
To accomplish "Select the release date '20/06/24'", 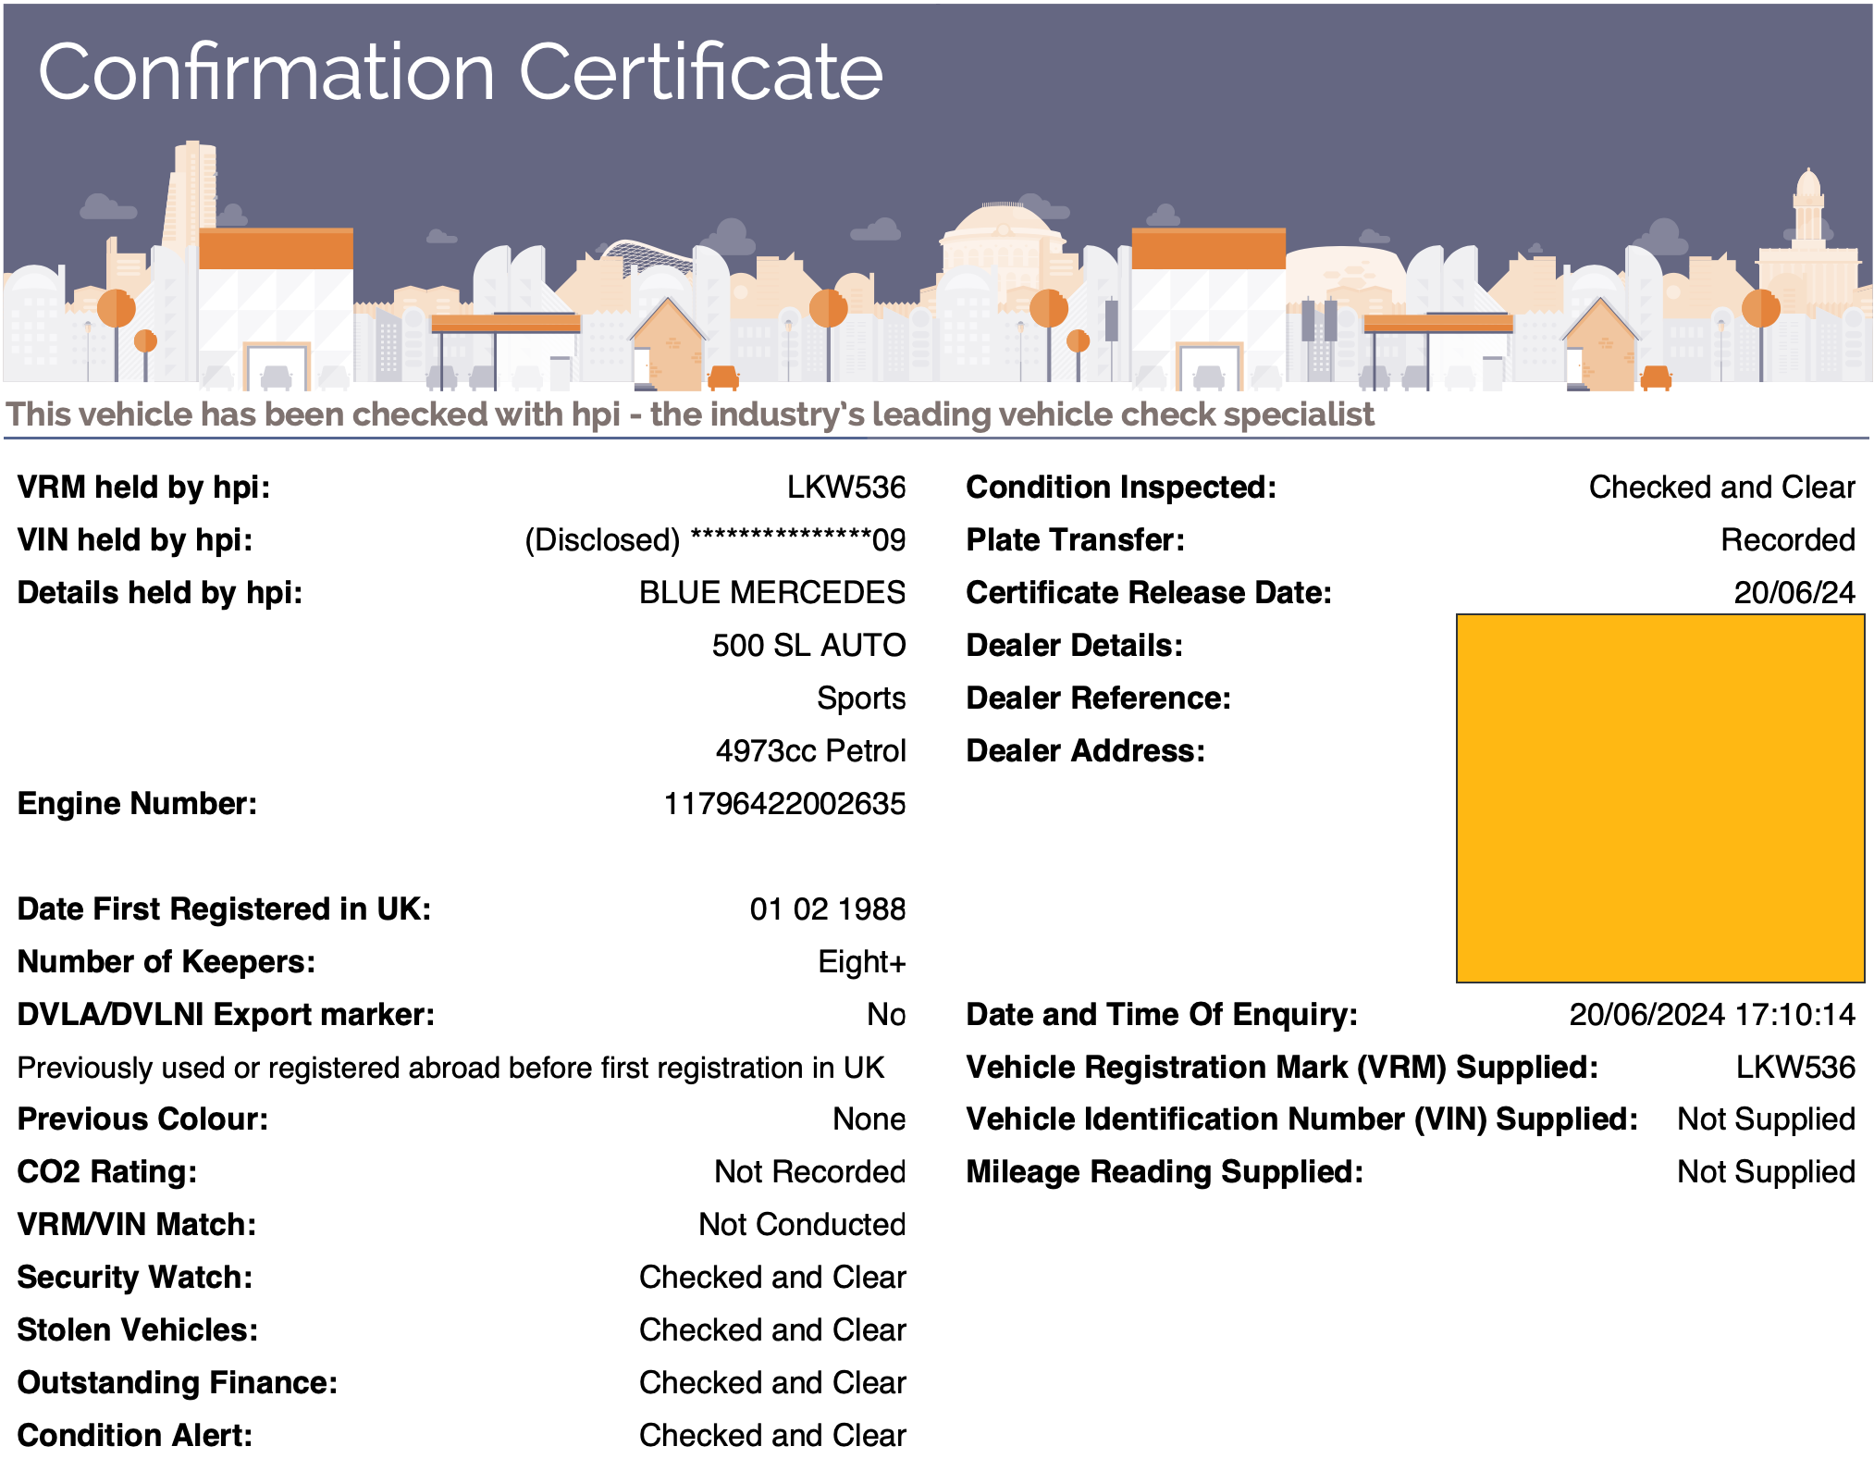I will [x=1794, y=593].
